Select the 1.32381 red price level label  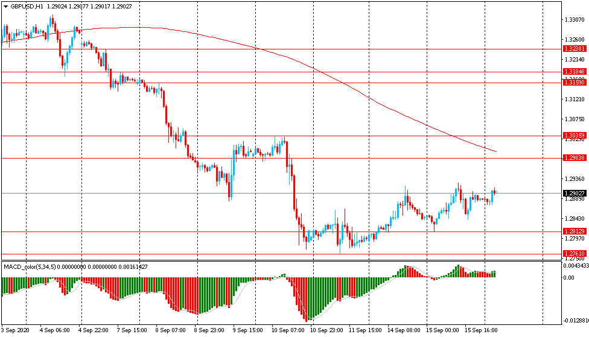click(575, 49)
